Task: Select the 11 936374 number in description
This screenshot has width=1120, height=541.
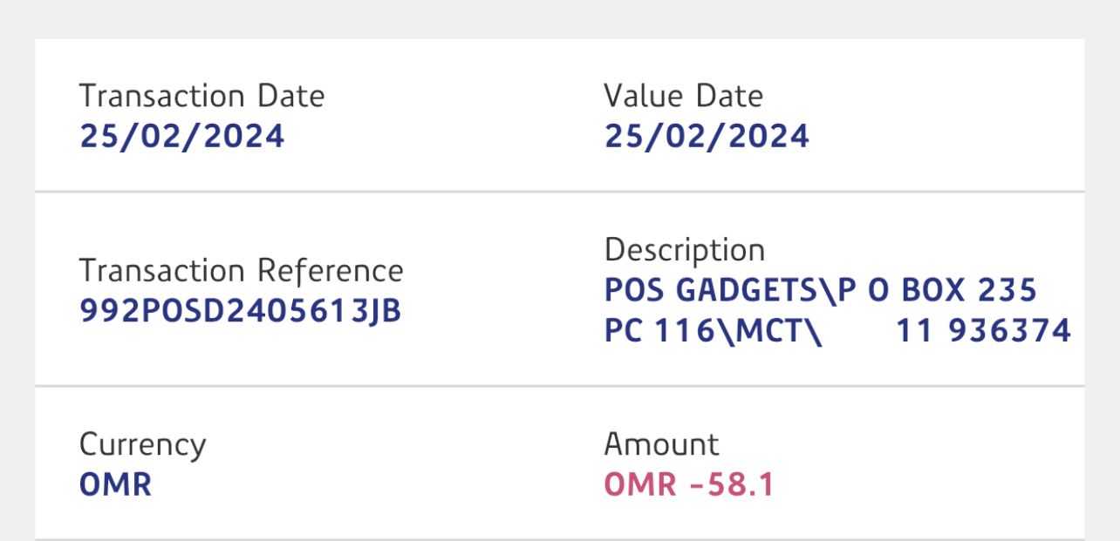Action: pos(983,332)
